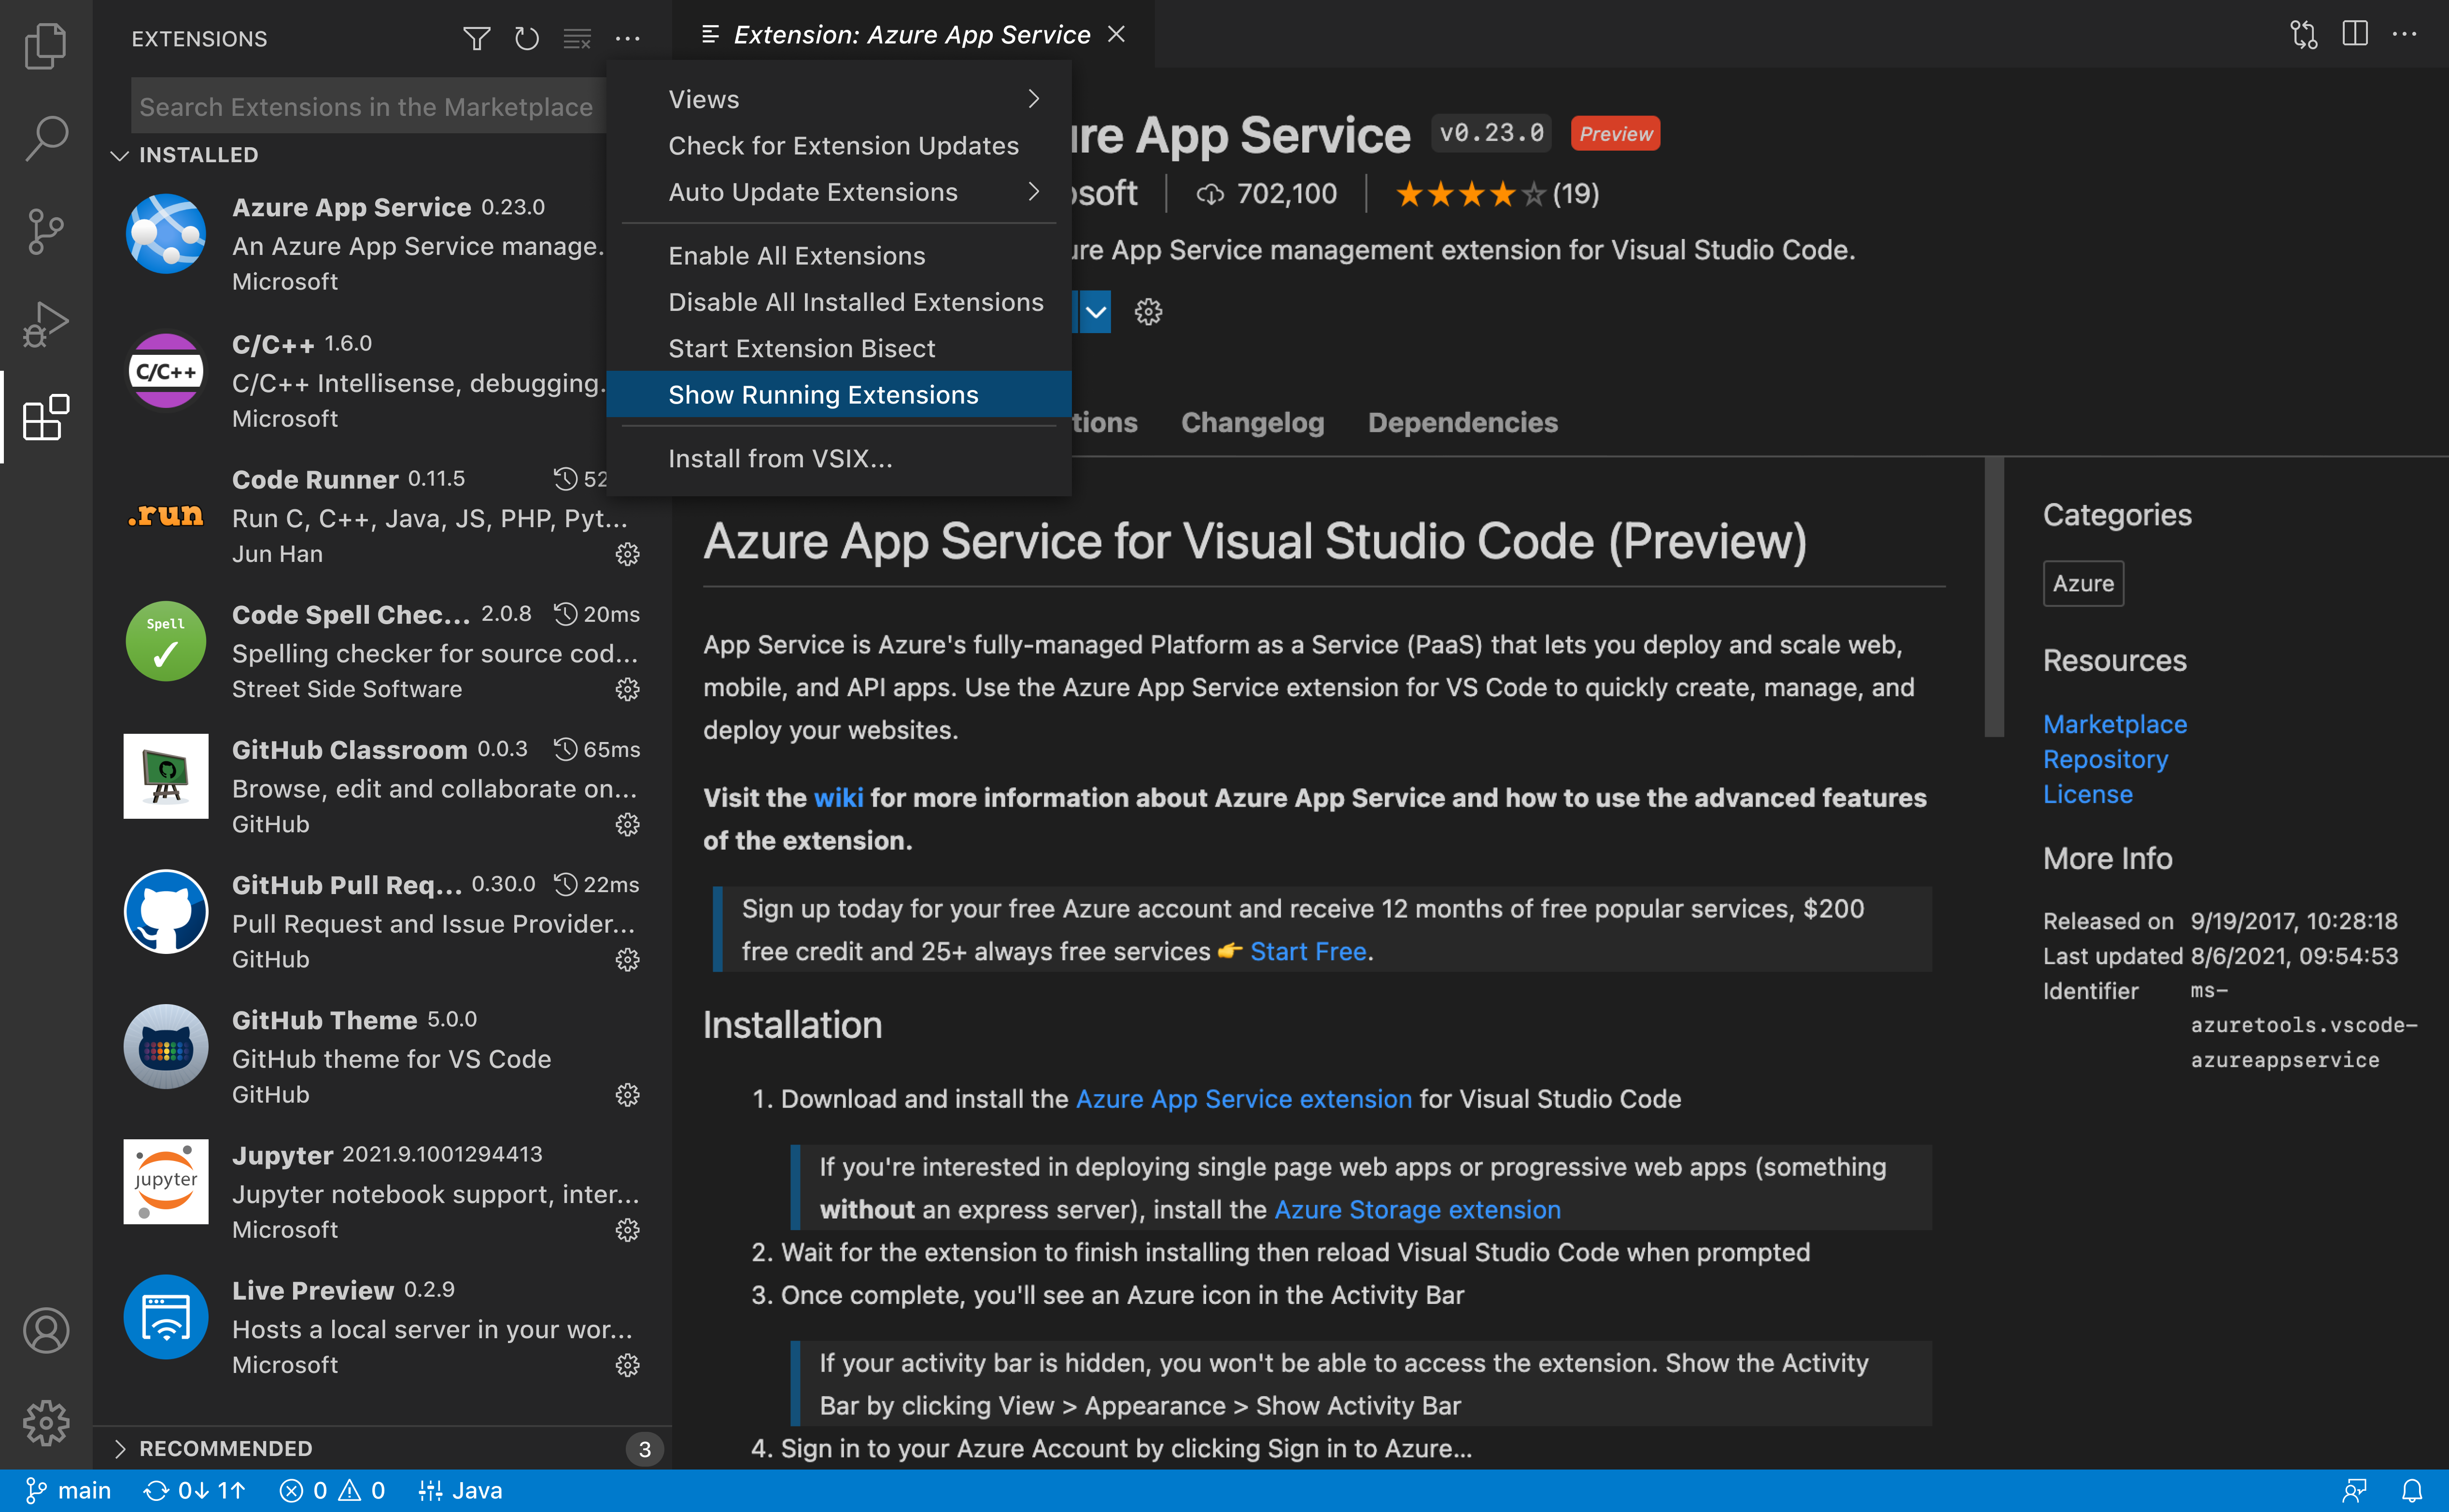This screenshot has width=2449, height=1512.
Task: Filter extensions using the funnel icon
Action: click(x=476, y=38)
